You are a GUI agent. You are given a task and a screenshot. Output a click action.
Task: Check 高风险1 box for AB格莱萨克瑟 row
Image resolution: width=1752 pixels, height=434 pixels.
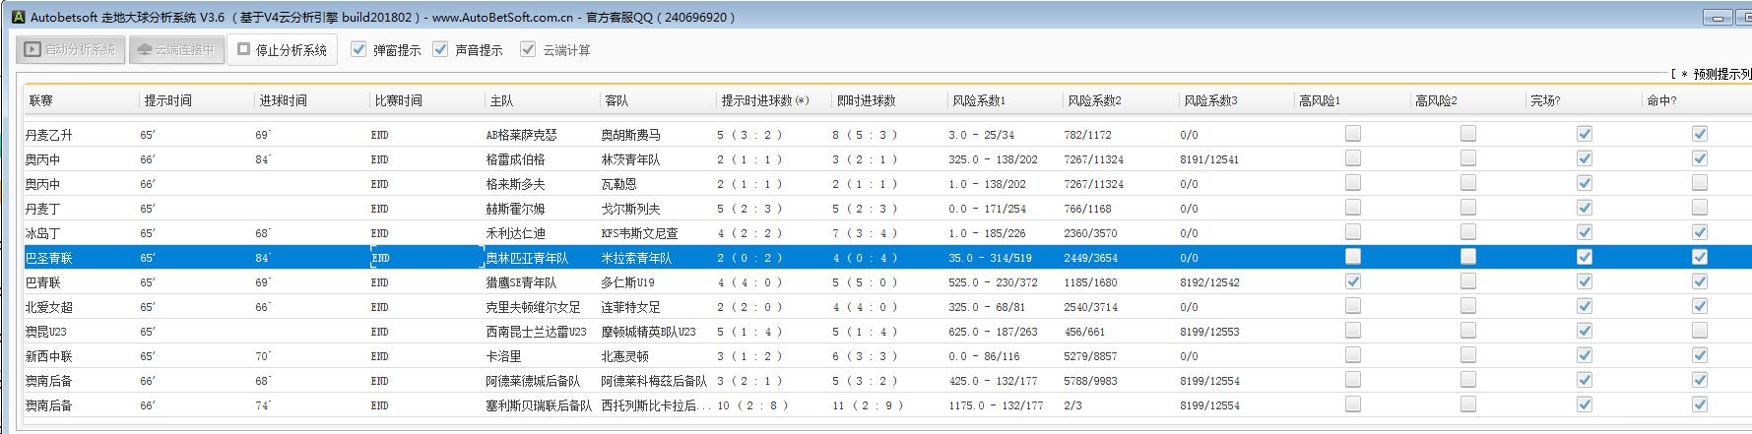coord(1352,134)
